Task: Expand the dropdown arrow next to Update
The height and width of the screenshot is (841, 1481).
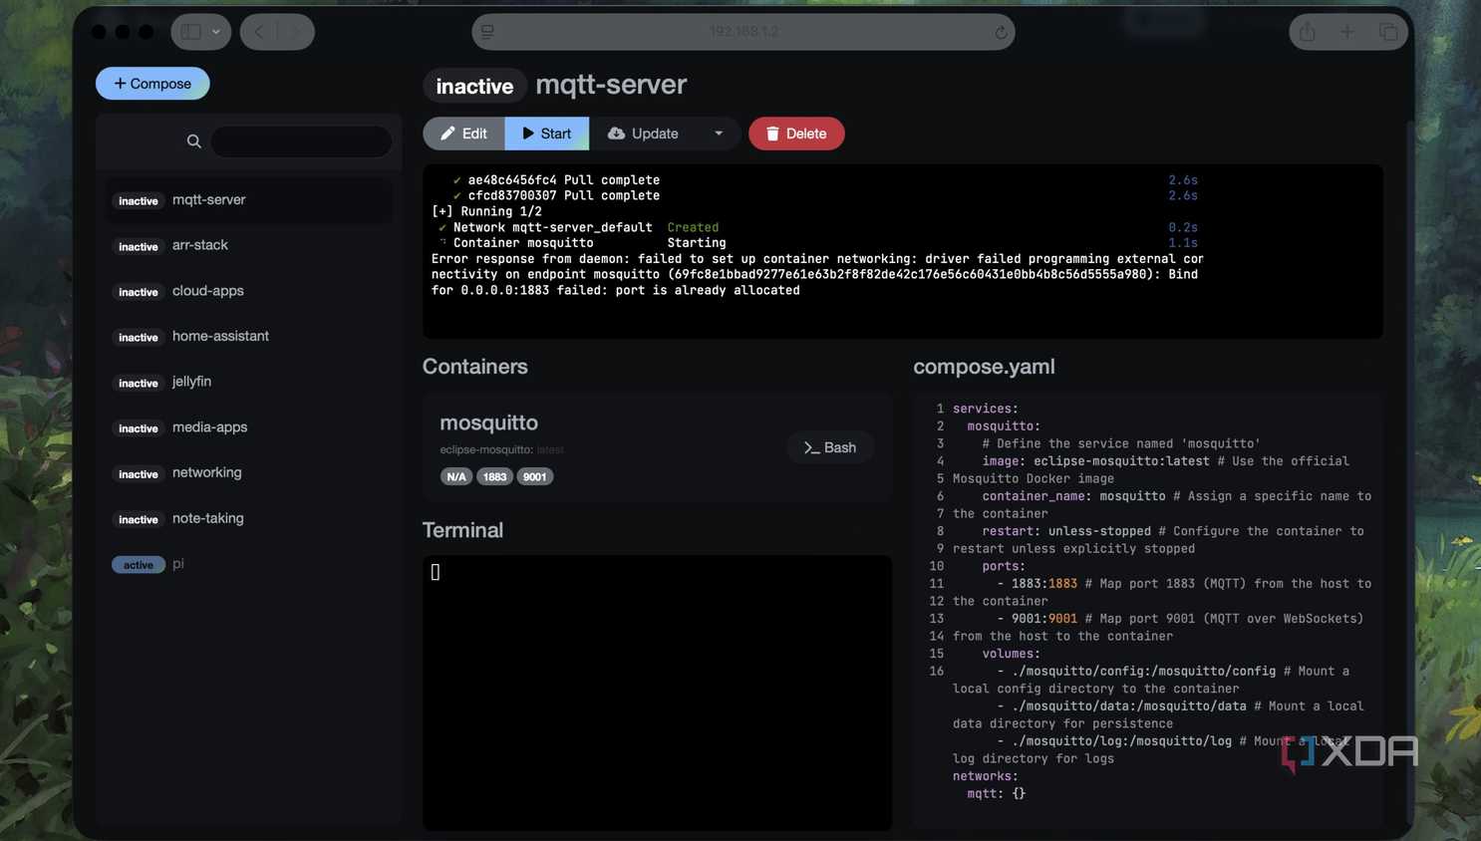Action: pyautogui.click(x=719, y=134)
